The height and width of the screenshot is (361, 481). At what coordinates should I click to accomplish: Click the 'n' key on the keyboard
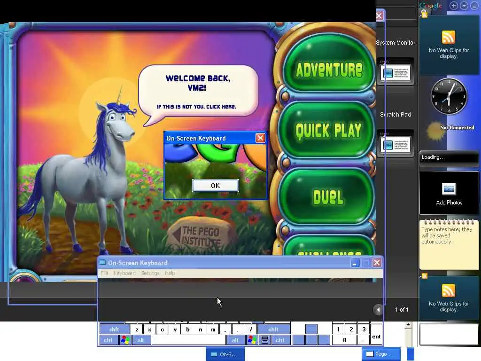[200, 330]
